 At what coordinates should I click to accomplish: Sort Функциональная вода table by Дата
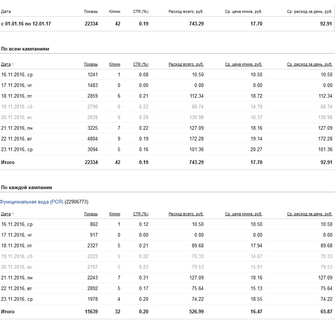tap(6, 214)
